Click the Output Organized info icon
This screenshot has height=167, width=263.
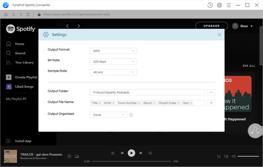[x=131, y=115]
